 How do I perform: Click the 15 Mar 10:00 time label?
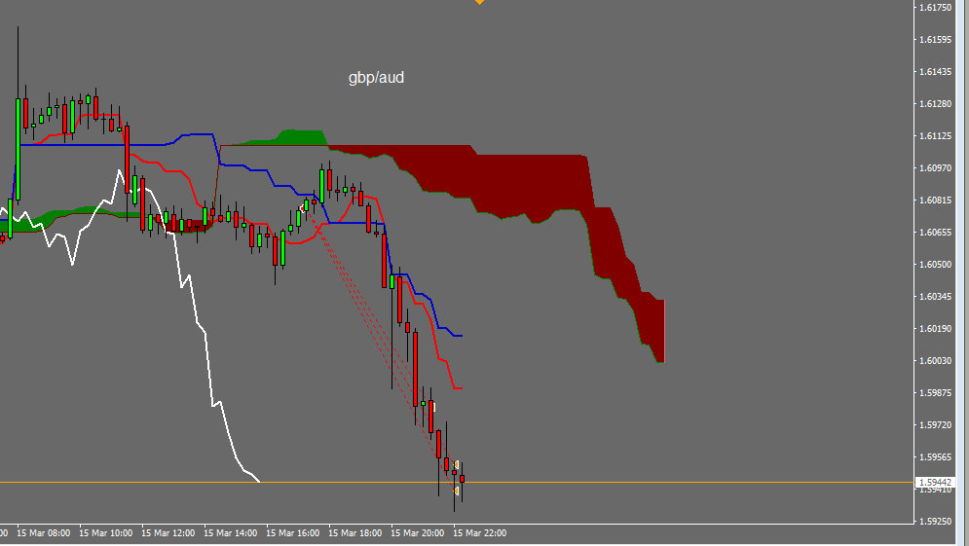106,533
